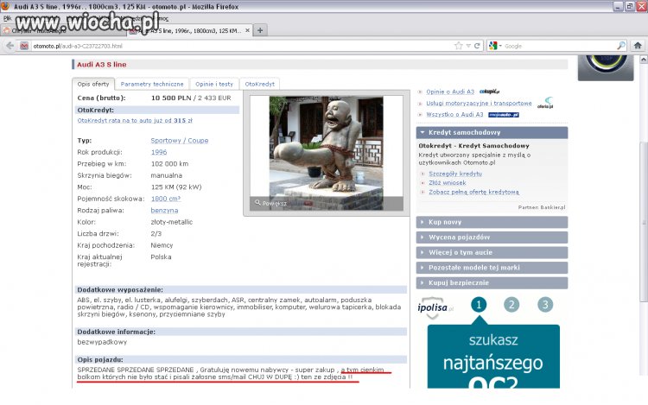Screen dimensions: 648x405
Task: Click the mileage value 102 000 km
Action: (x=169, y=163)
